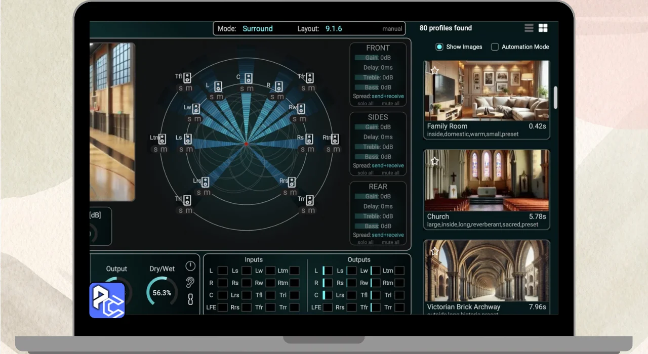Switch profile browser to grid view

point(543,28)
